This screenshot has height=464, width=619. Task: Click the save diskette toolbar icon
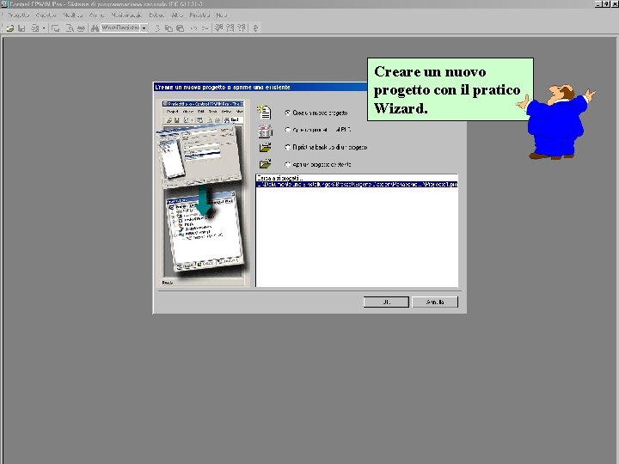[21, 28]
